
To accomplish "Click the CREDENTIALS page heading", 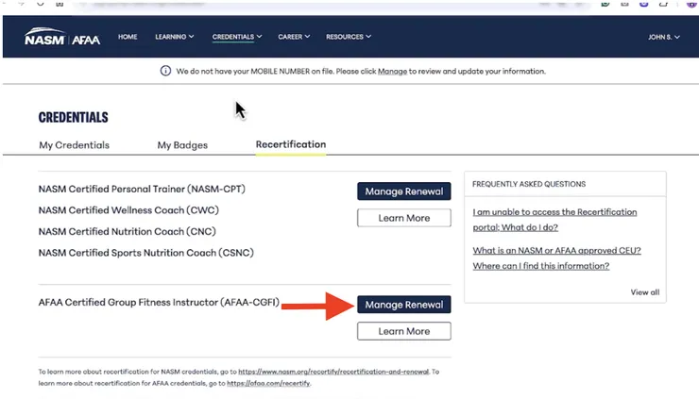I will point(73,117).
